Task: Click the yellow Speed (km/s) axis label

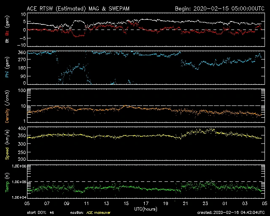Action: [7, 144]
